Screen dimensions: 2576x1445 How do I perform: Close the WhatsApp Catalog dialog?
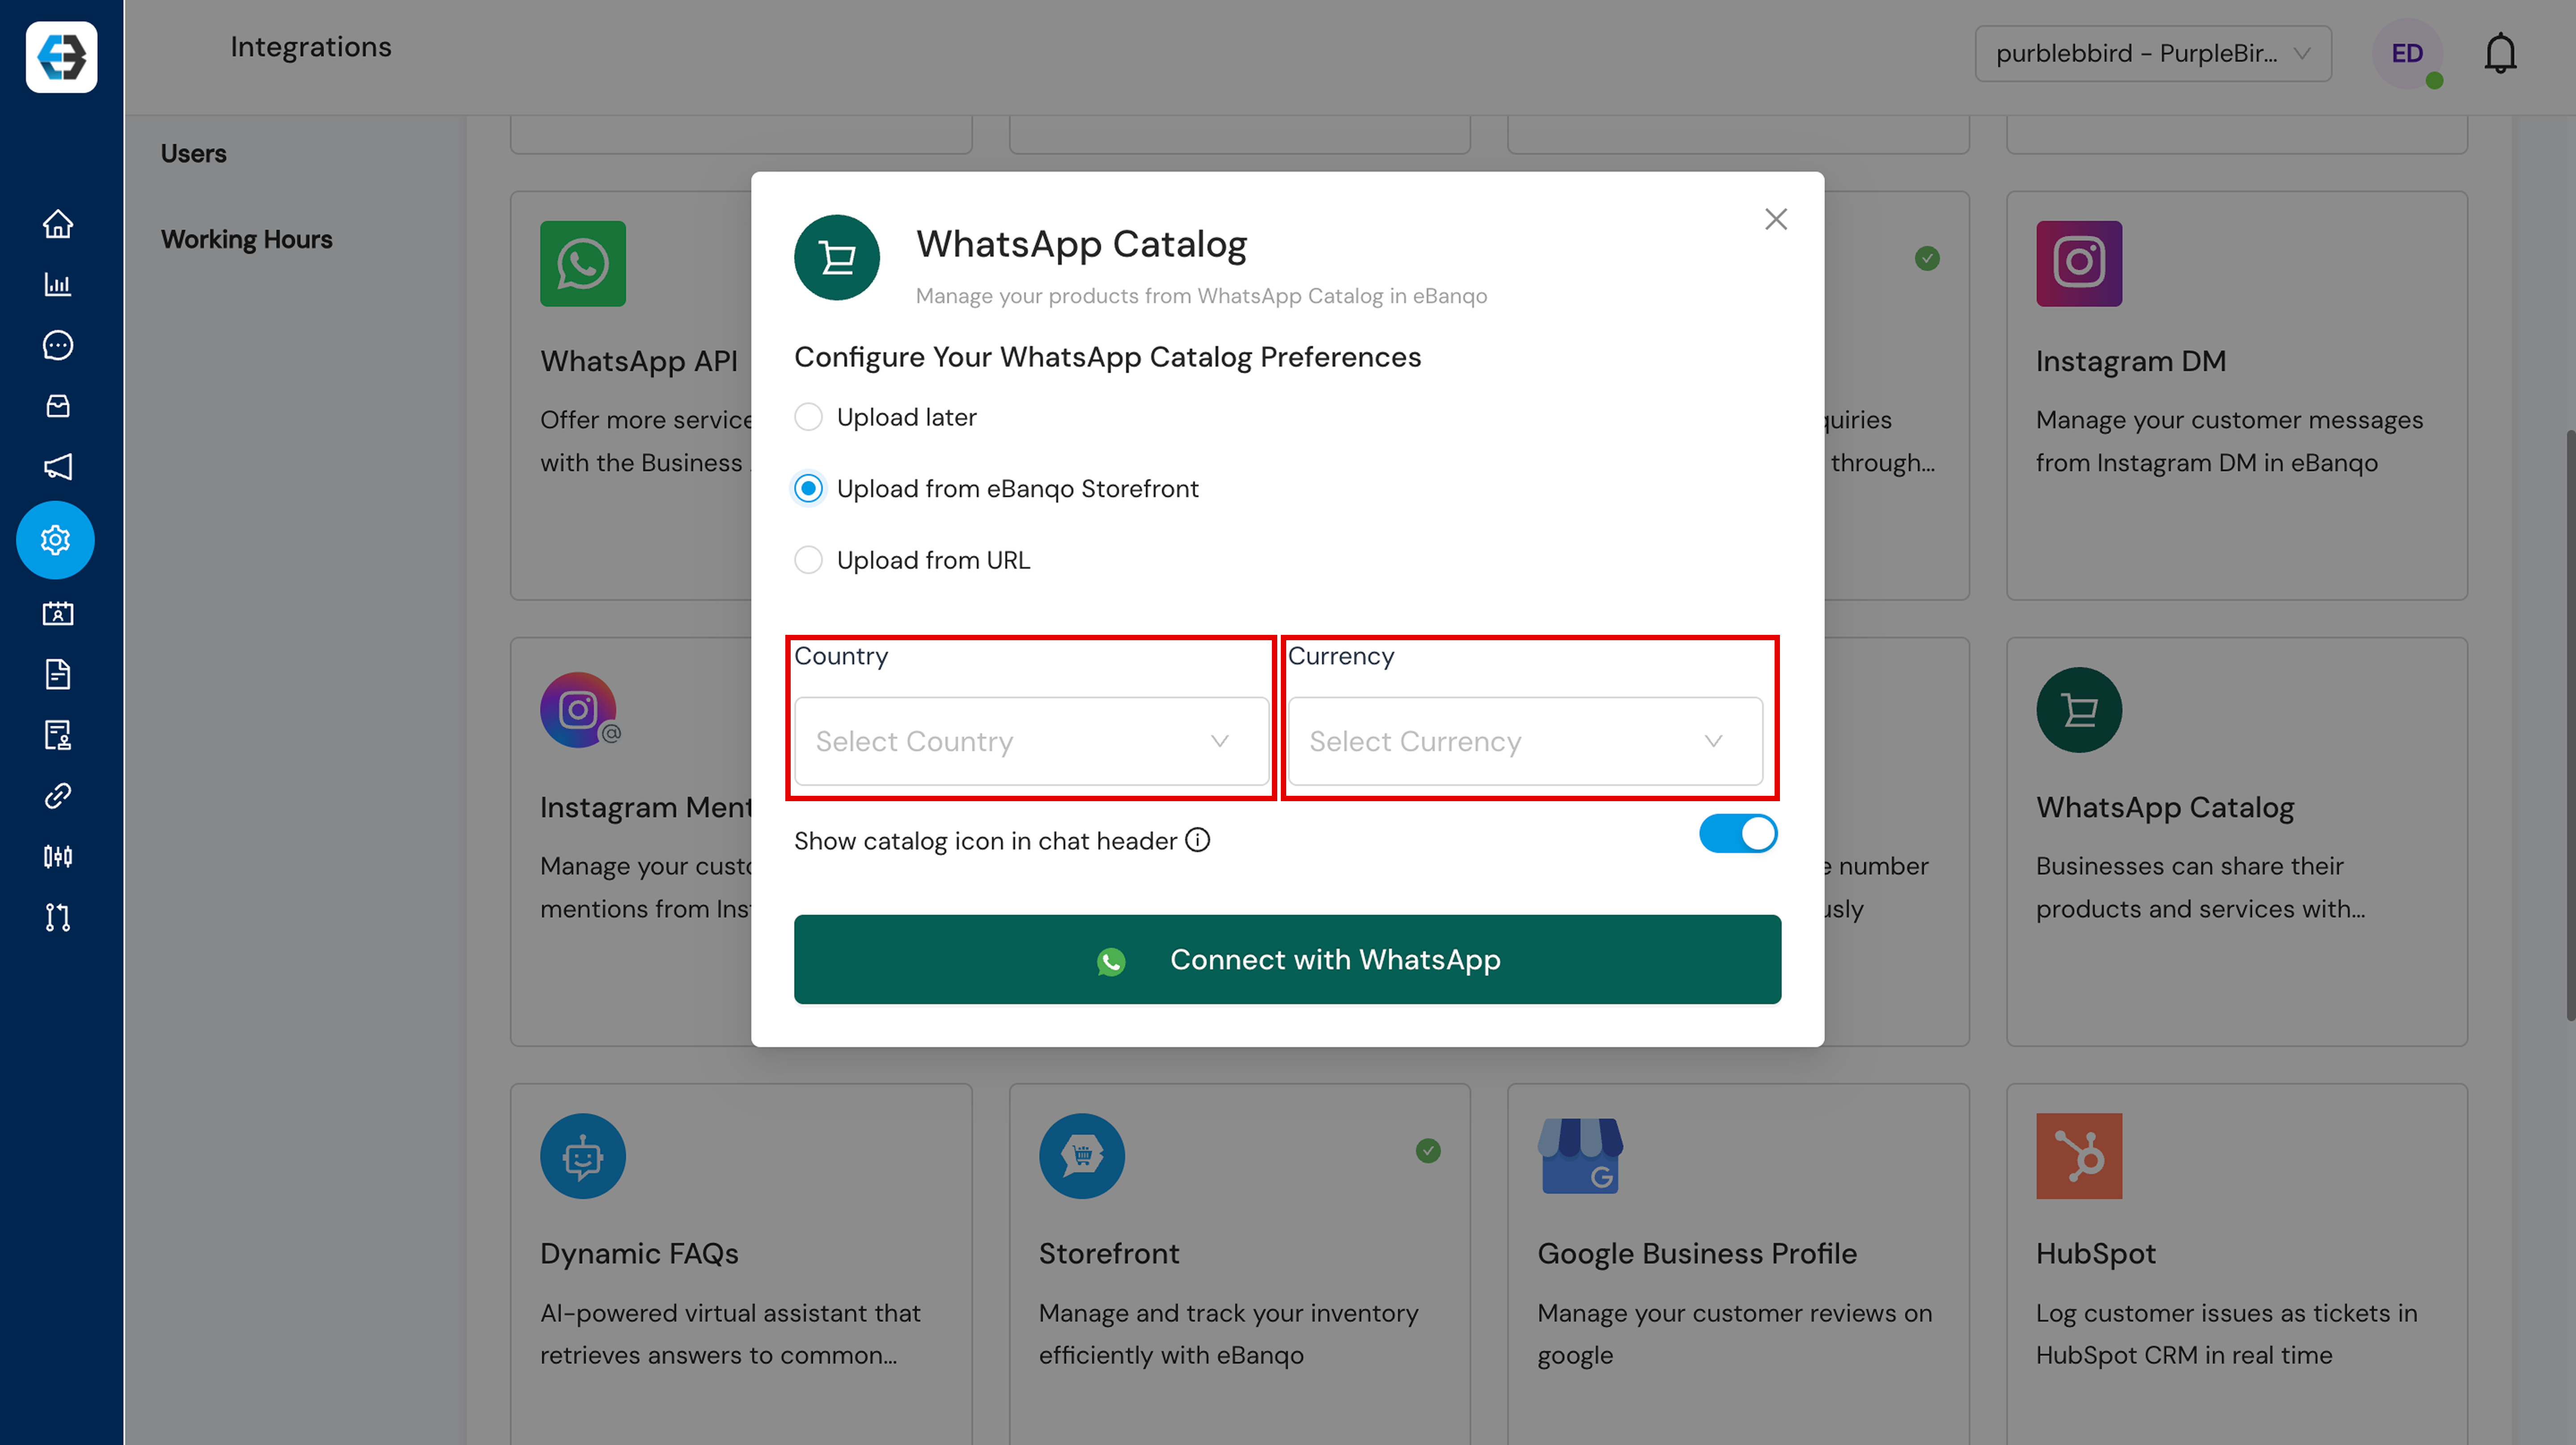tap(1775, 219)
